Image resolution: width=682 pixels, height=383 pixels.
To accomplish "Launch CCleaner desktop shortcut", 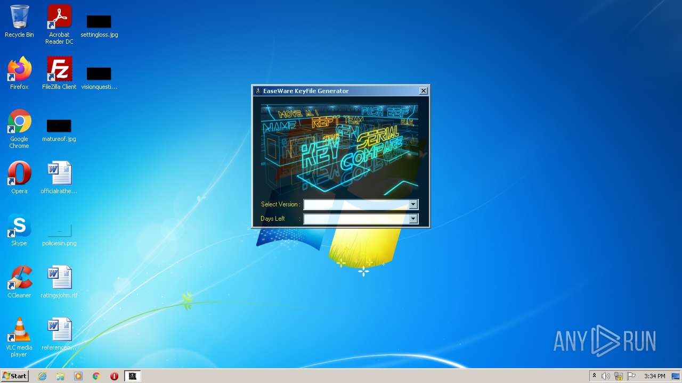I will [19, 282].
